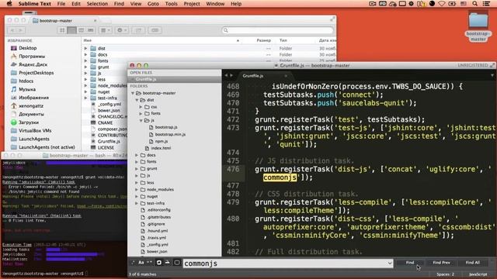Collapse the dist folder in Sublime sidebar
497x279 pixels.
(137, 100)
